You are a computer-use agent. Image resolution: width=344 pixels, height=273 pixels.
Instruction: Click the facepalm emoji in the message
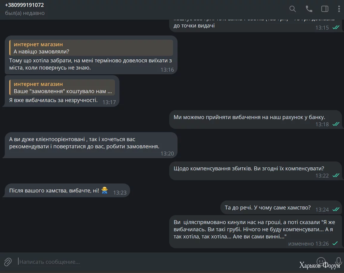(104, 190)
